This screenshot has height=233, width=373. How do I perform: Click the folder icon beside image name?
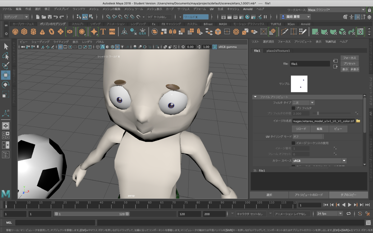358,121
